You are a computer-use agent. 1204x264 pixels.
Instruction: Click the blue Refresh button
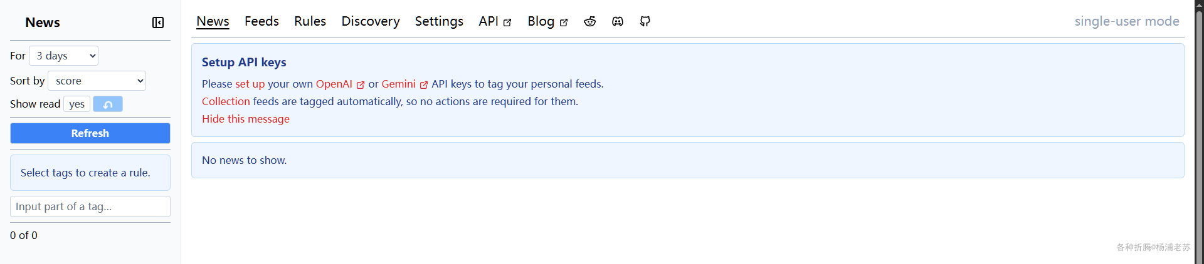tap(90, 133)
